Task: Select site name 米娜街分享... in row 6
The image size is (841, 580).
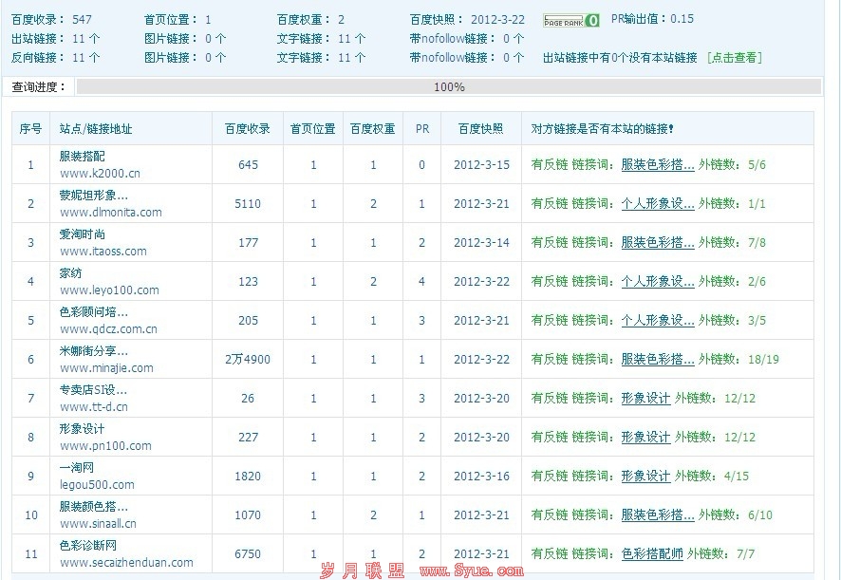Action: point(94,351)
